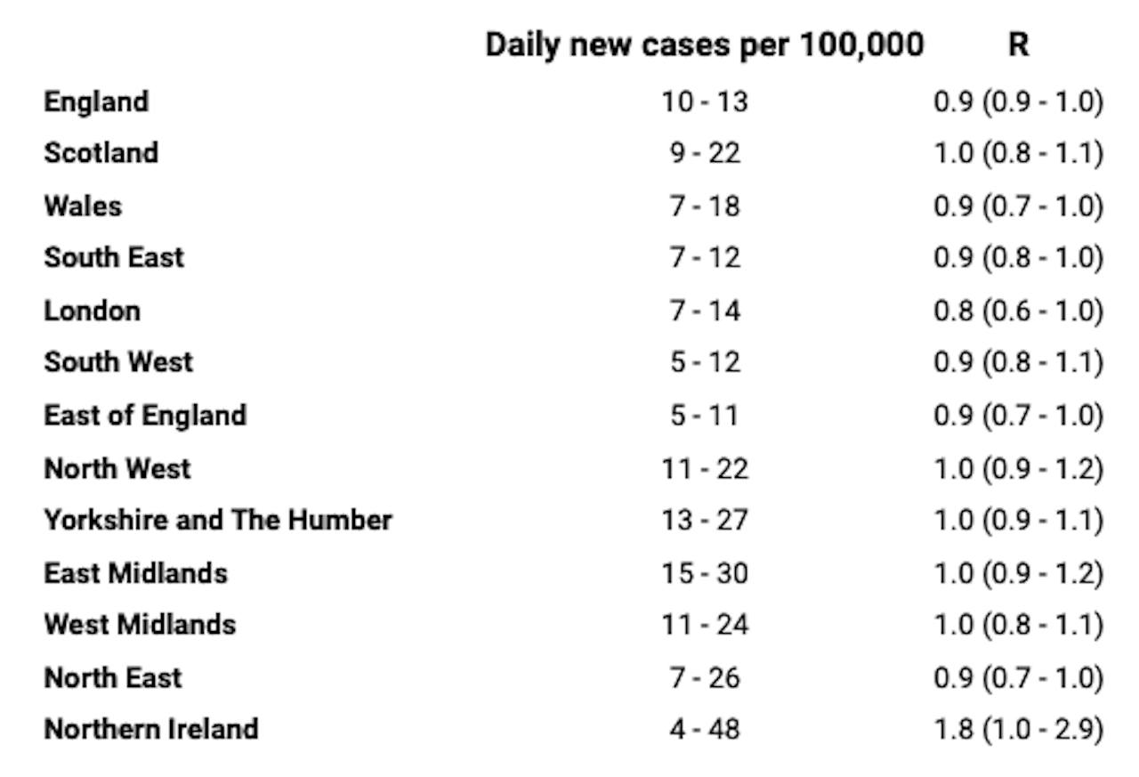
Task: Click the Northern Ireland row label
Action: (x=151, y=730)
